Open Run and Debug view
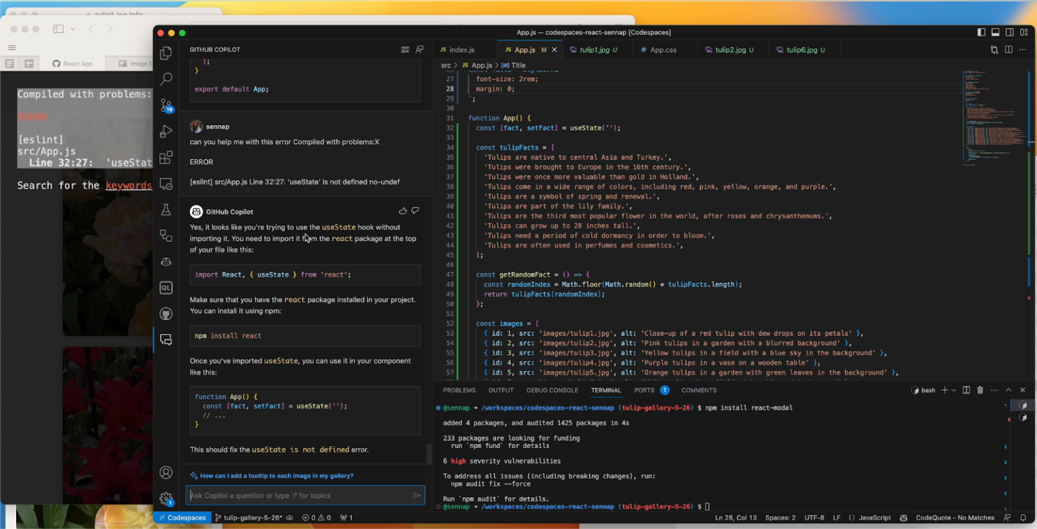1037x529 pixels. click(x=166, y=132)
